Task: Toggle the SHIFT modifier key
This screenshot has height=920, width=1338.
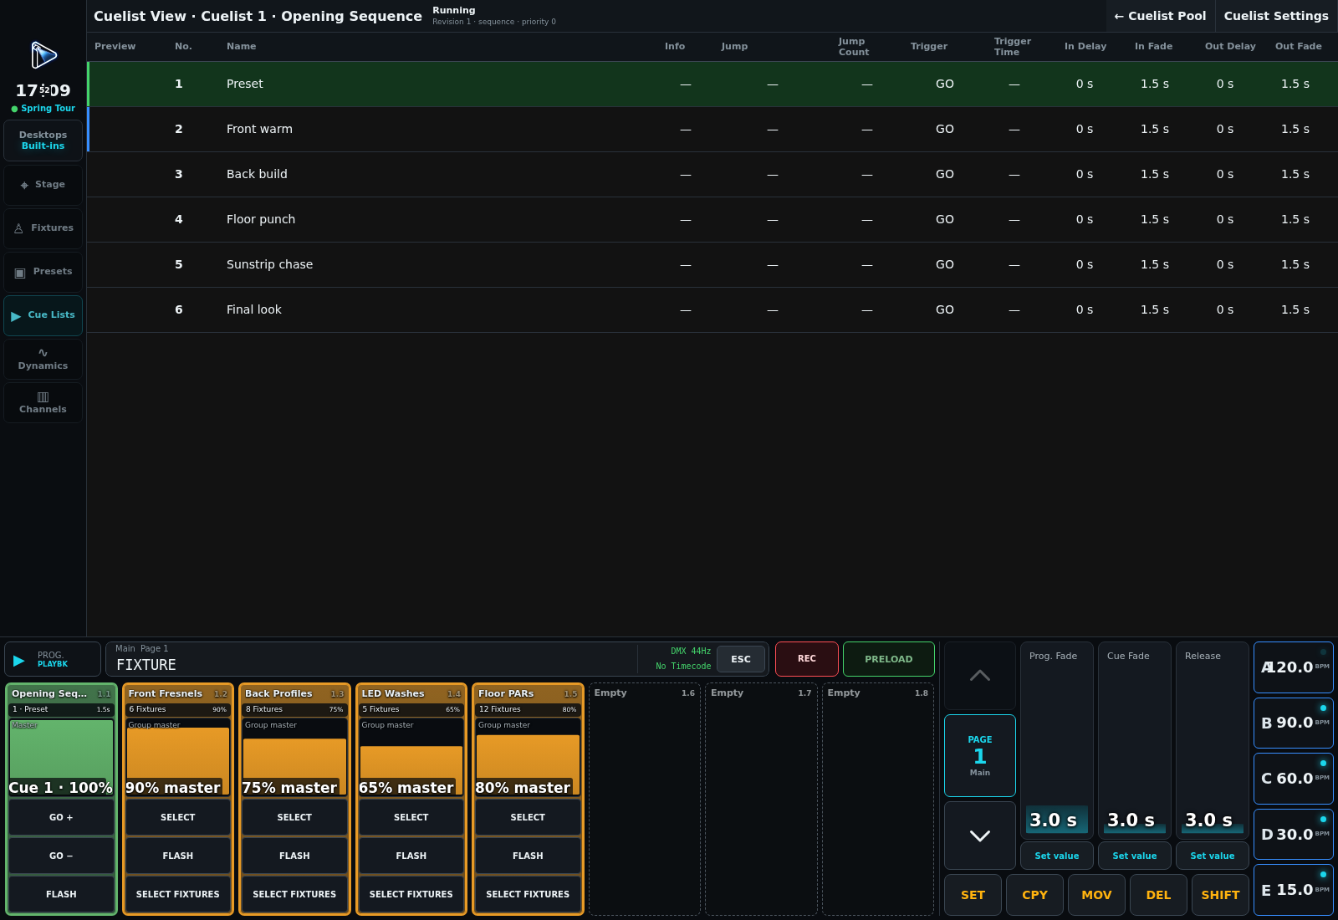Action: tap(1220, 895)
